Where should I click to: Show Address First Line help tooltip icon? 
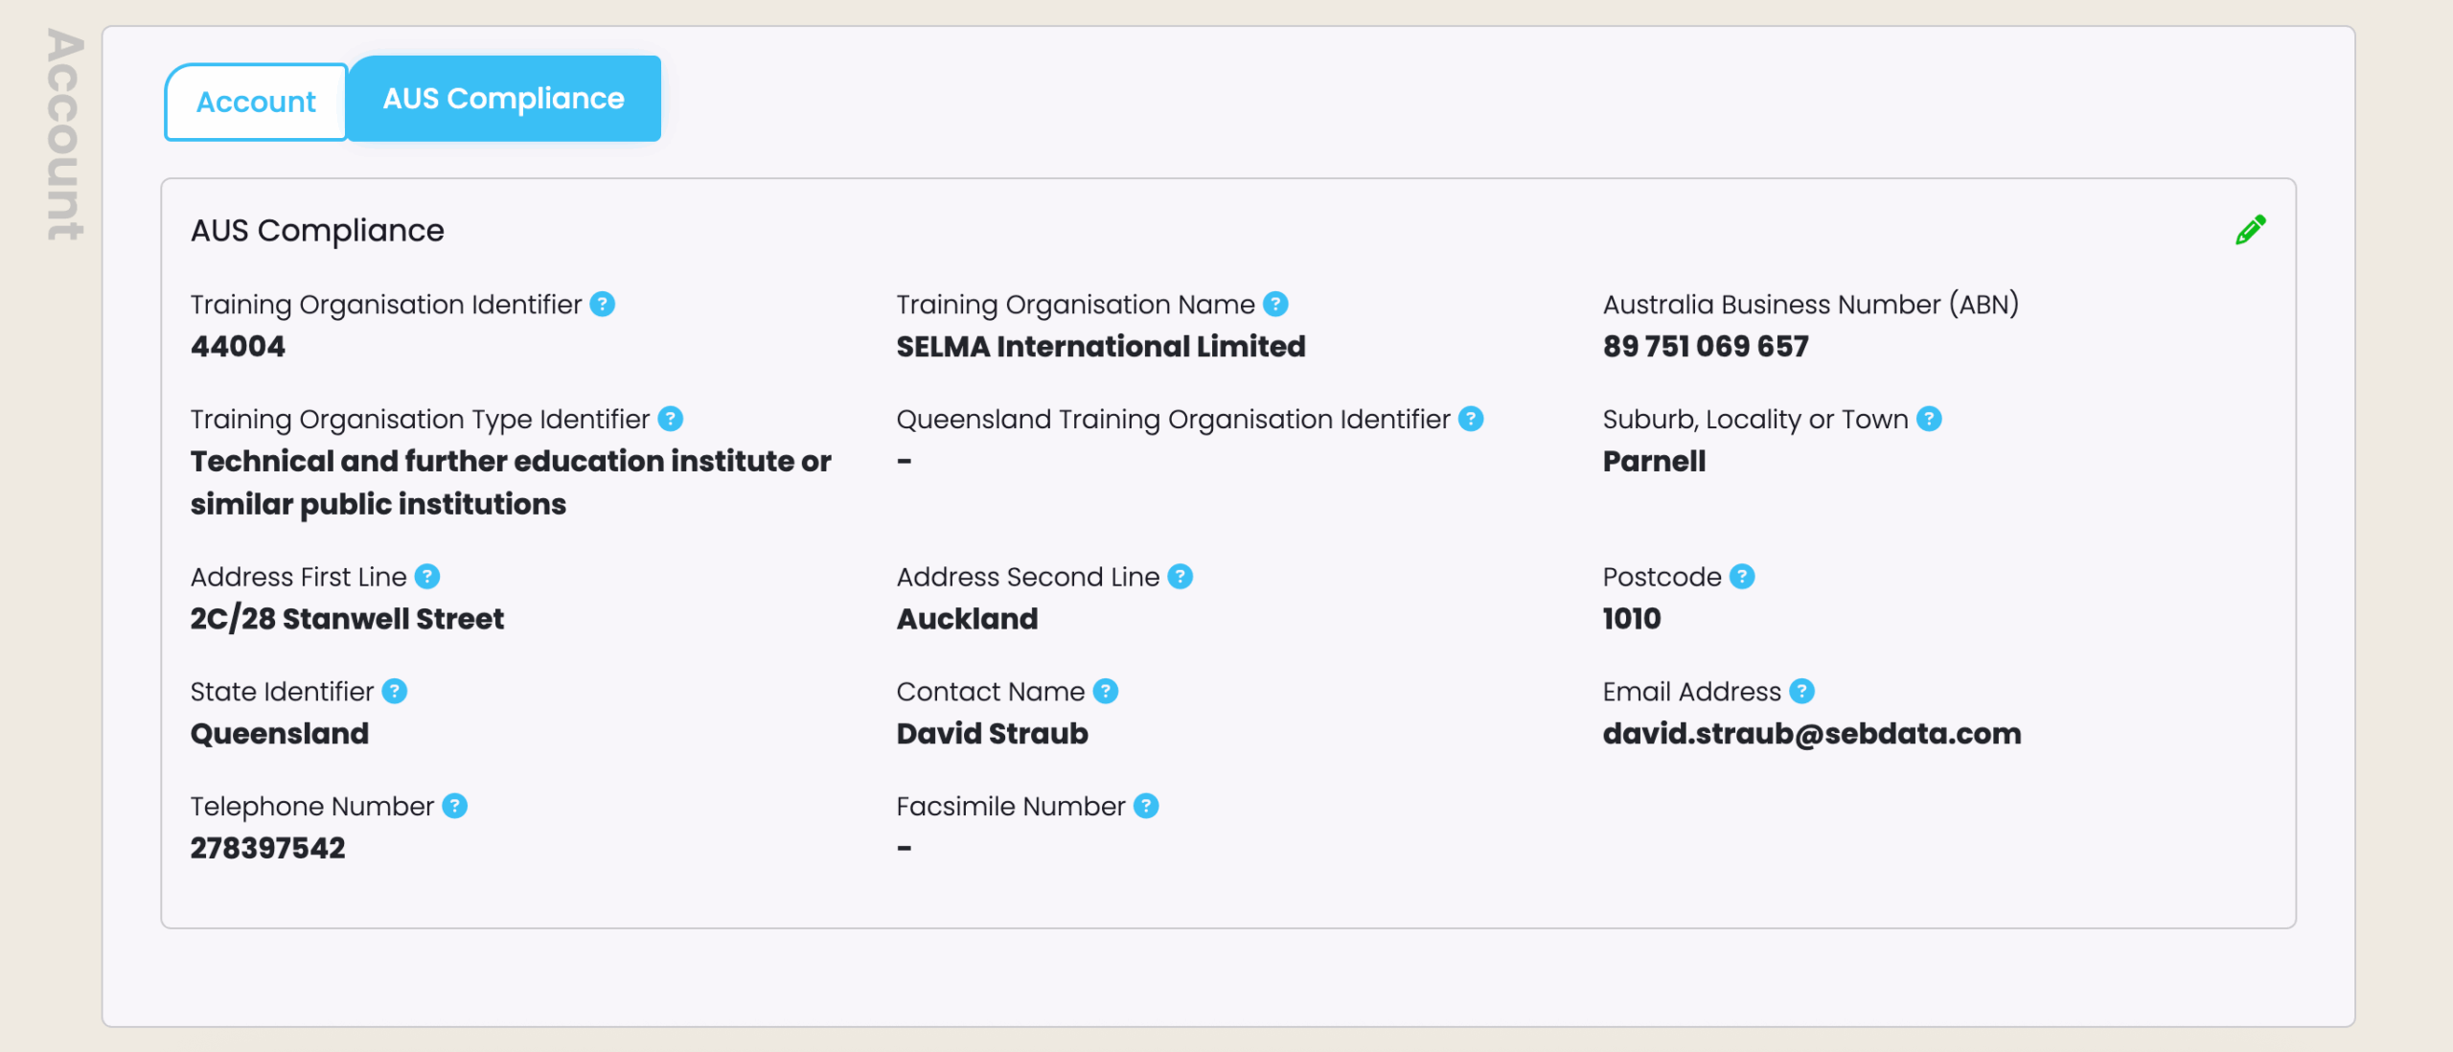pos(427,577)
